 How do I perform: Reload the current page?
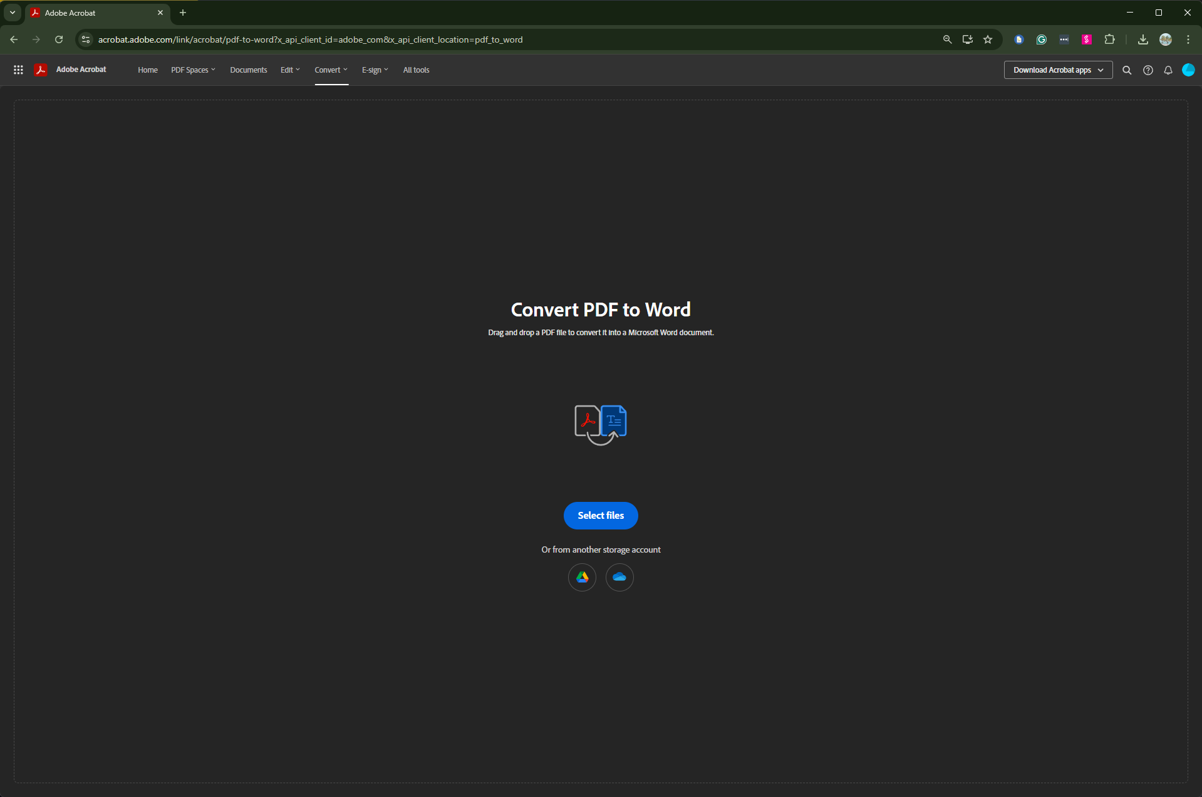(59, 39)
